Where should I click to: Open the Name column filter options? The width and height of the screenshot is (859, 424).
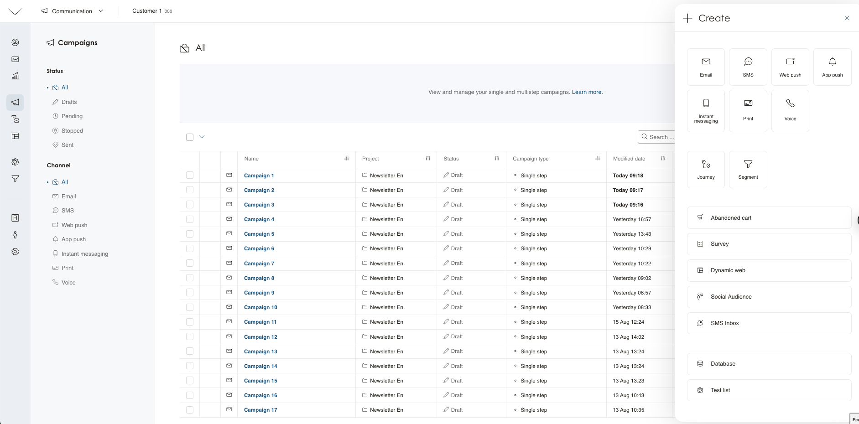pos(346,159)
